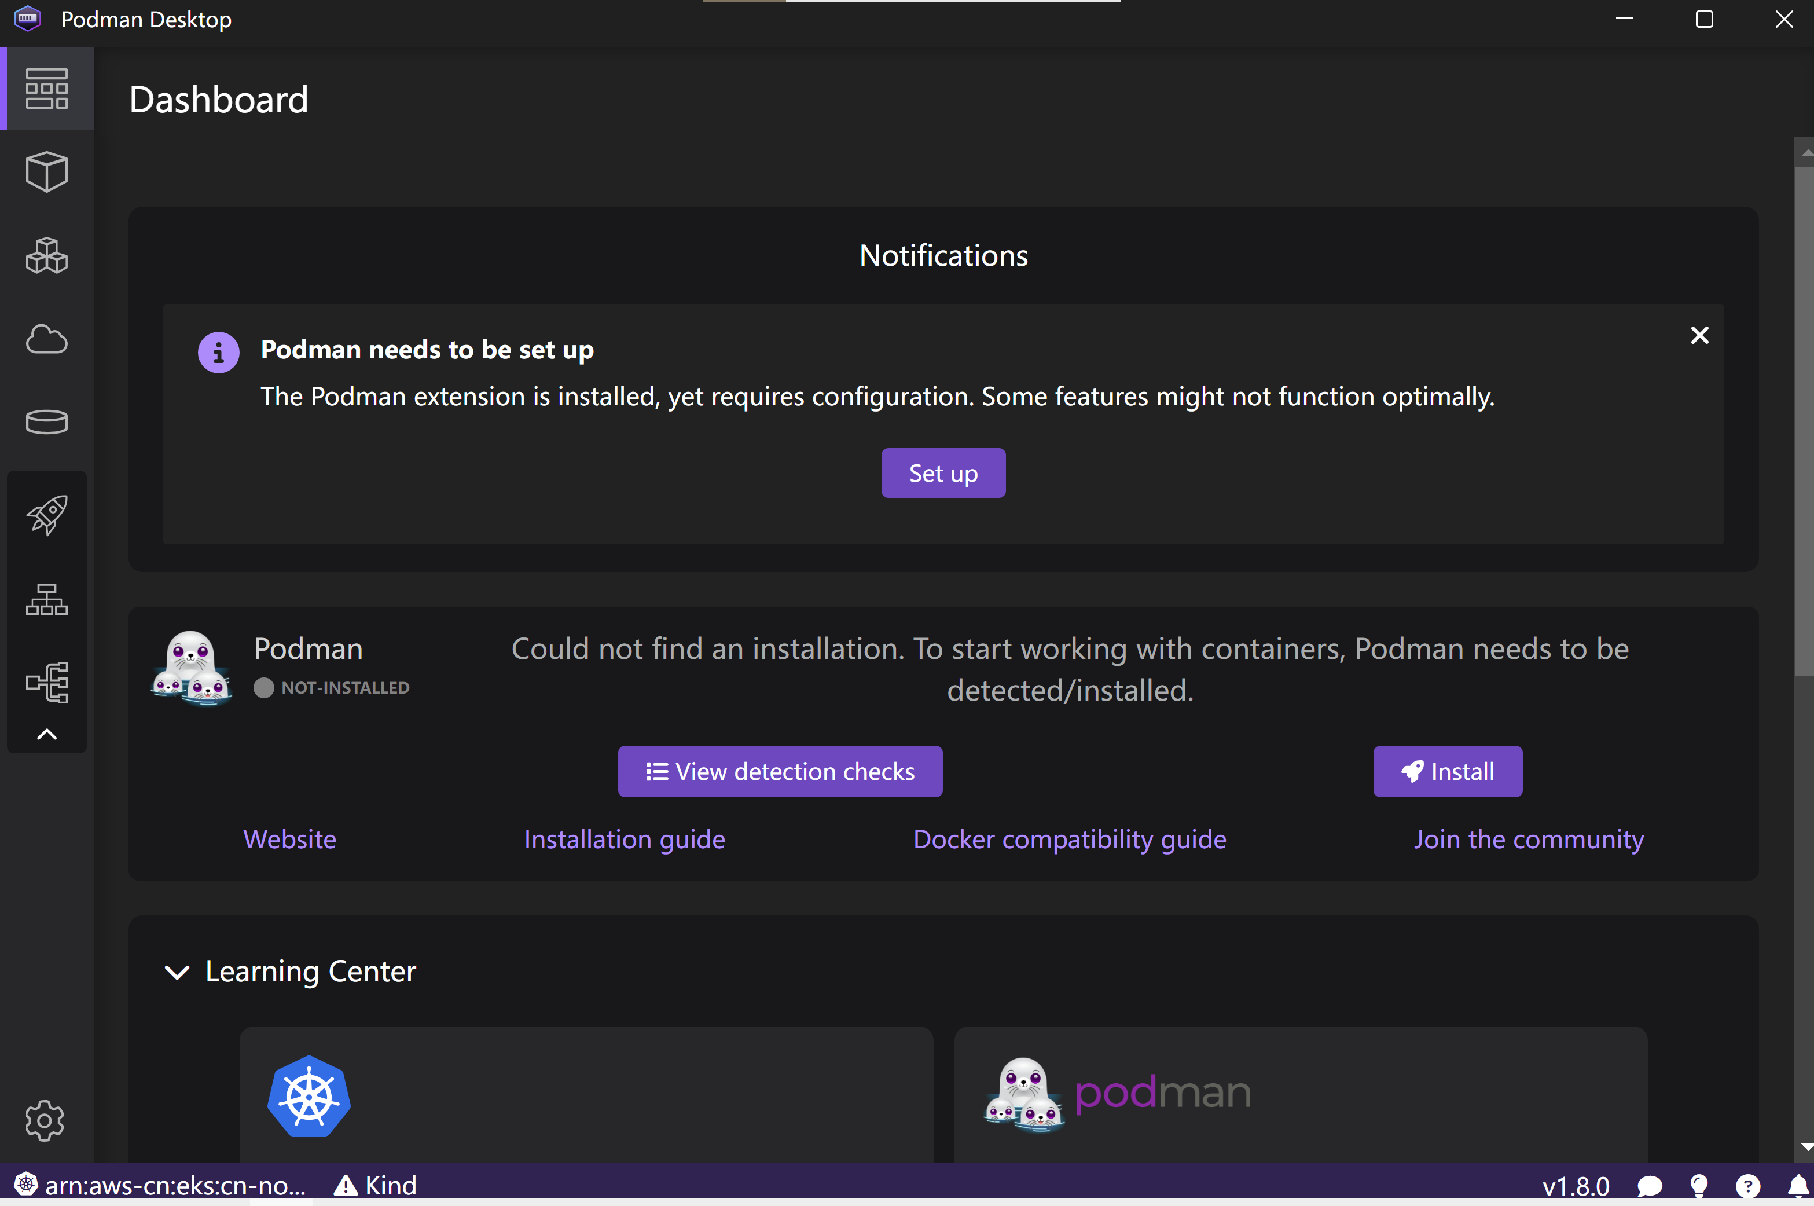Open the help question mark icon
The width and height of the screenshot is (1814, 1206).
(x=1747, y=1185)
